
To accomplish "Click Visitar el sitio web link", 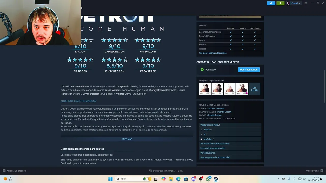I will tap(210, 125).
